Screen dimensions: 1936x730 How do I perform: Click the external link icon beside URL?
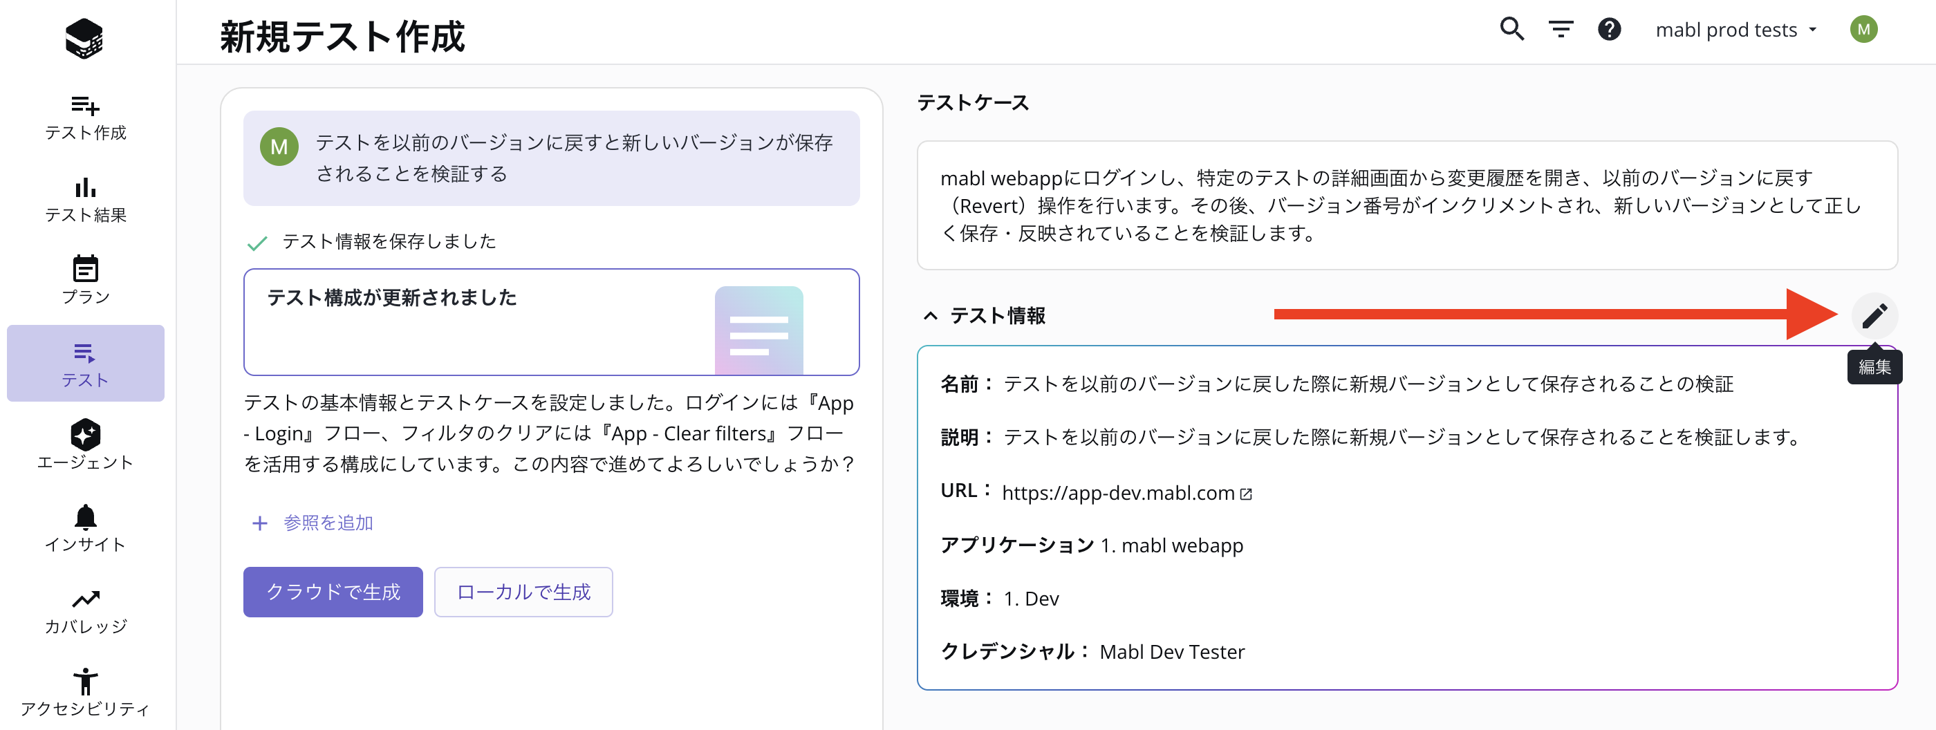[x=1246, y=494]
